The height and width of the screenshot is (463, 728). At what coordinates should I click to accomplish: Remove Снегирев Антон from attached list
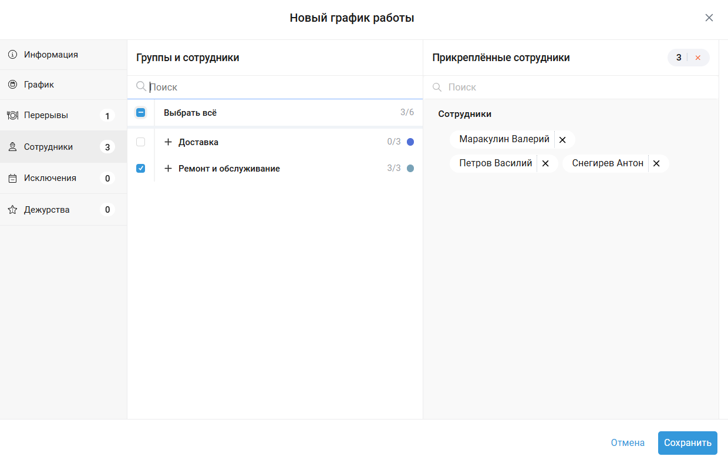pyautogui.click(x=656, y=163)
